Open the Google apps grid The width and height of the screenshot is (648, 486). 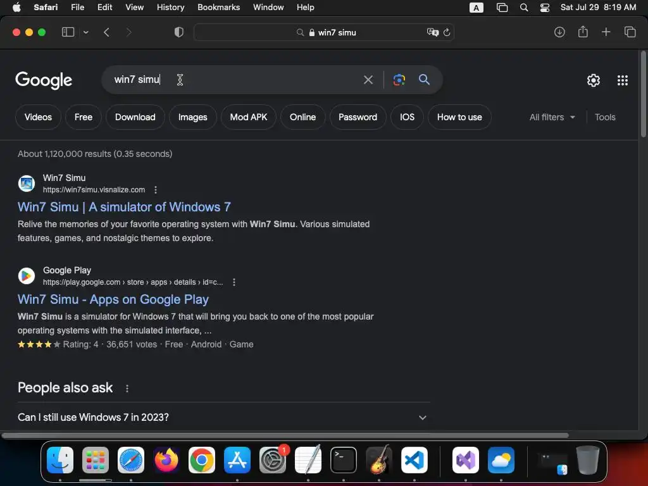(x=623, y=80)
